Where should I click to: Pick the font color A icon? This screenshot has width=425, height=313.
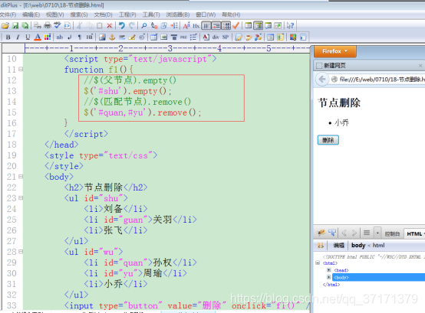click(x=38, y=37)
